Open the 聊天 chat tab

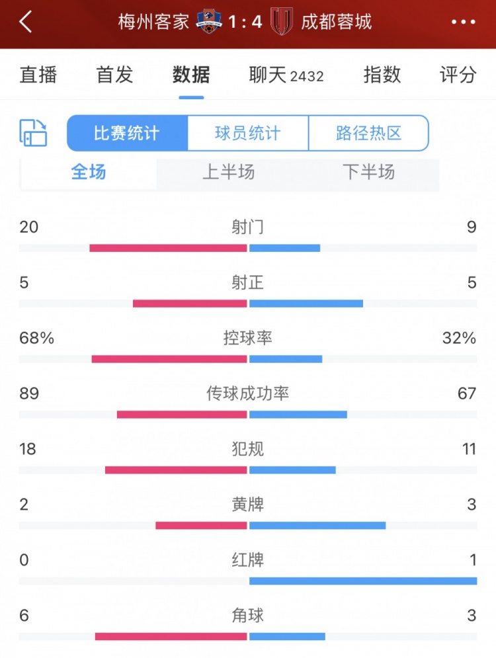(286, 75)
